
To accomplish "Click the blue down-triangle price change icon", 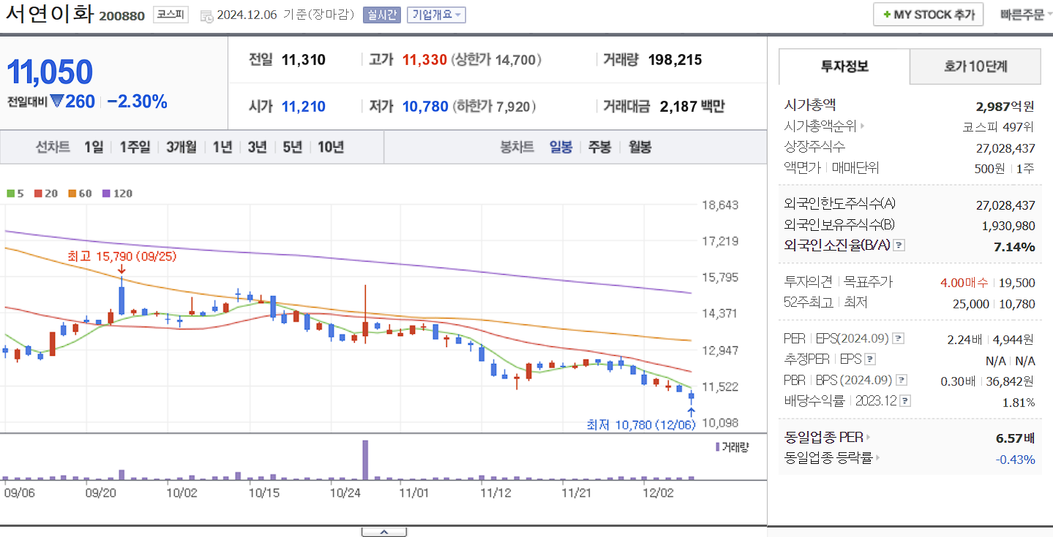I will (56, 102).
